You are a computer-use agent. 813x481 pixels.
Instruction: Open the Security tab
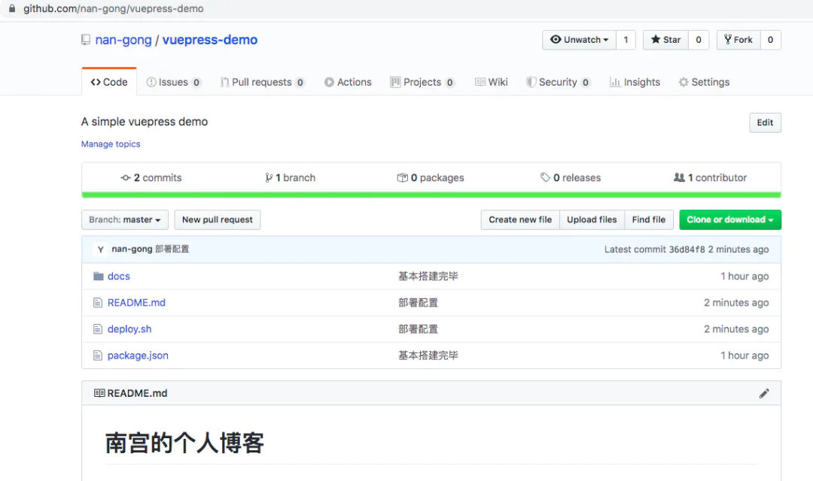tap(558, 82)
